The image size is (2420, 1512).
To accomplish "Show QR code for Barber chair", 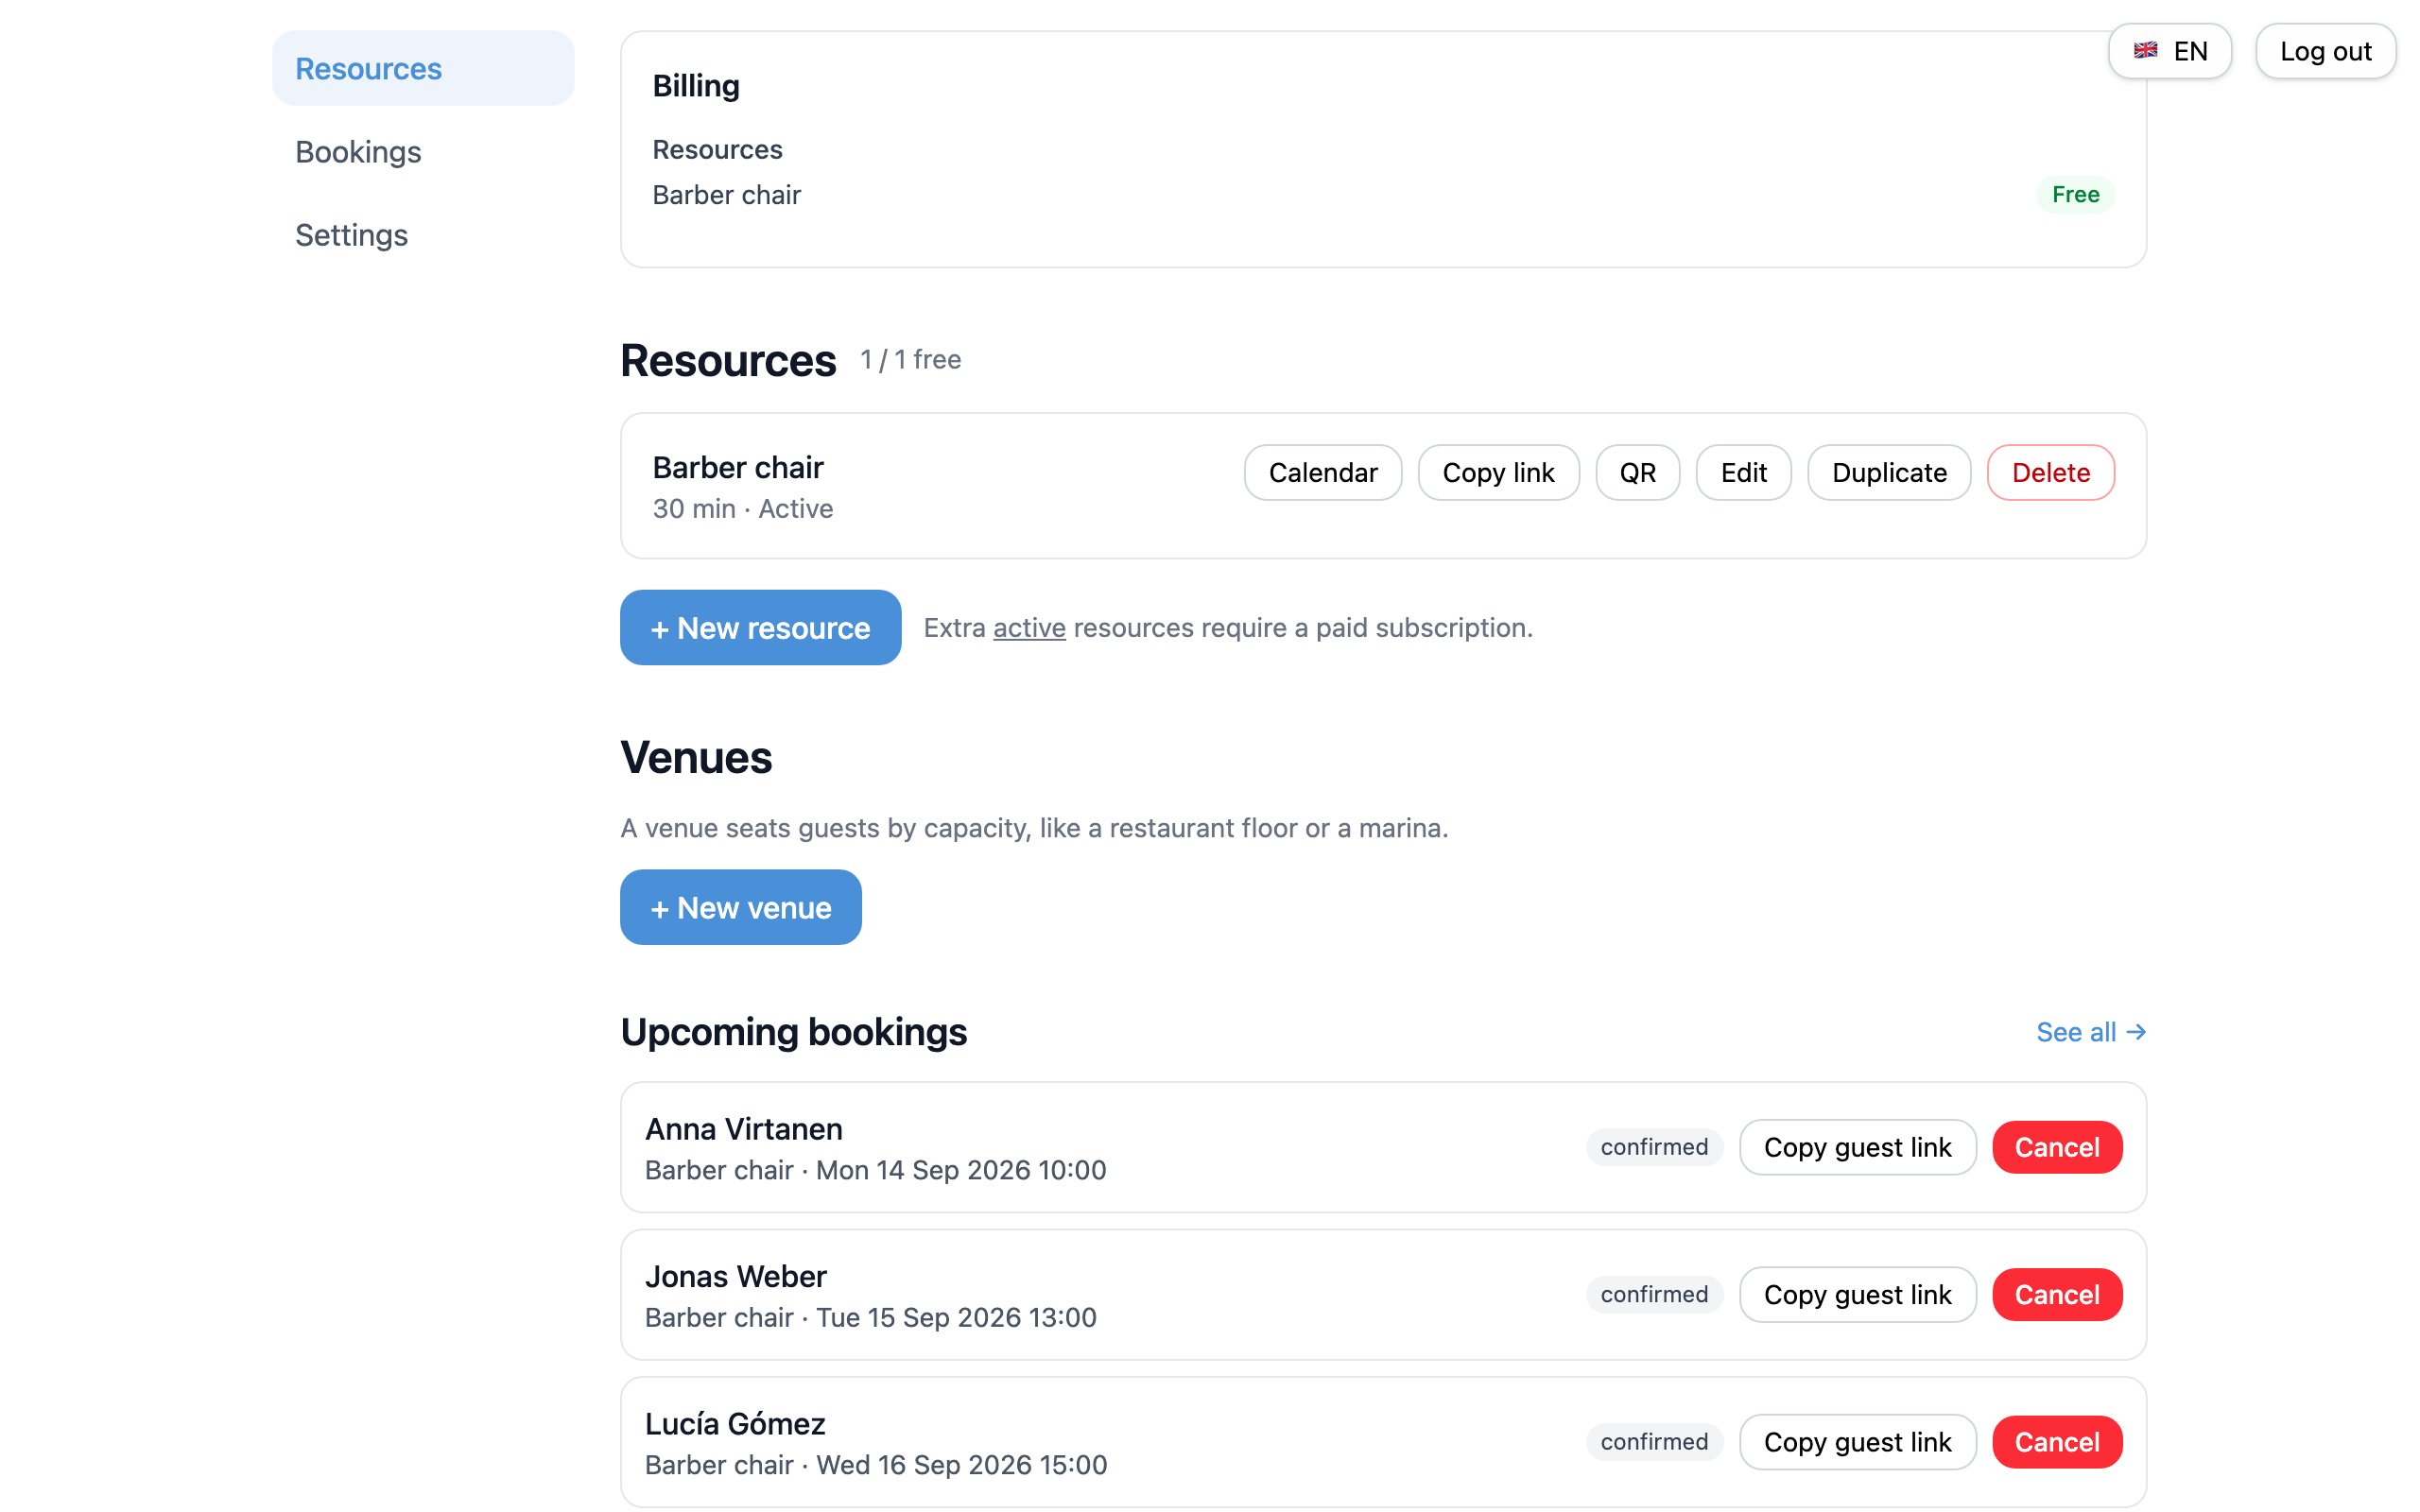I will coord(1637,472).
